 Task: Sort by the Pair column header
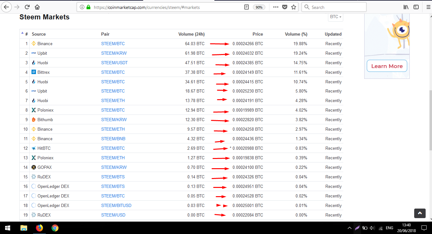[x=105, y=34]
